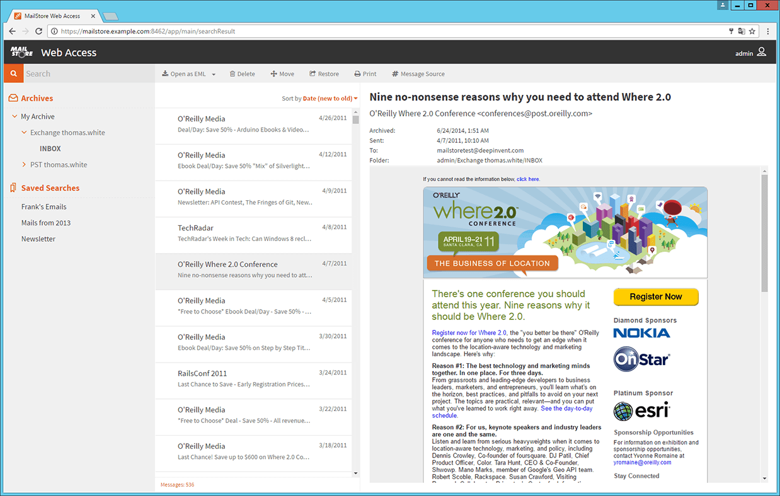
Task: Click the Message Source icon
Action: tap(396, 74)
